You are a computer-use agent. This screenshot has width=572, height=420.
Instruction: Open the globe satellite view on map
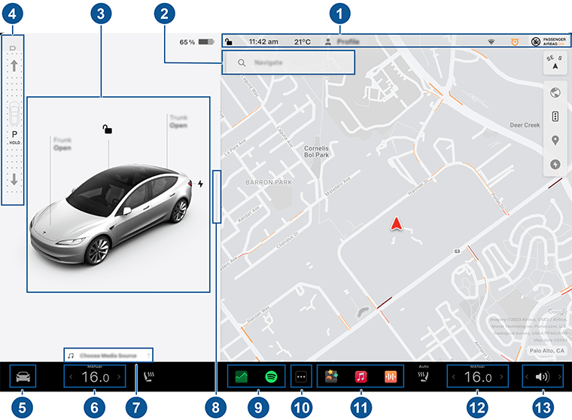(x=555, y=93)
